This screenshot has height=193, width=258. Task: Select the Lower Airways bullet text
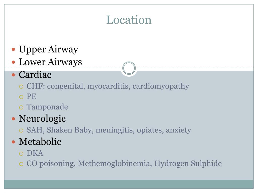(x=50, y=62)
